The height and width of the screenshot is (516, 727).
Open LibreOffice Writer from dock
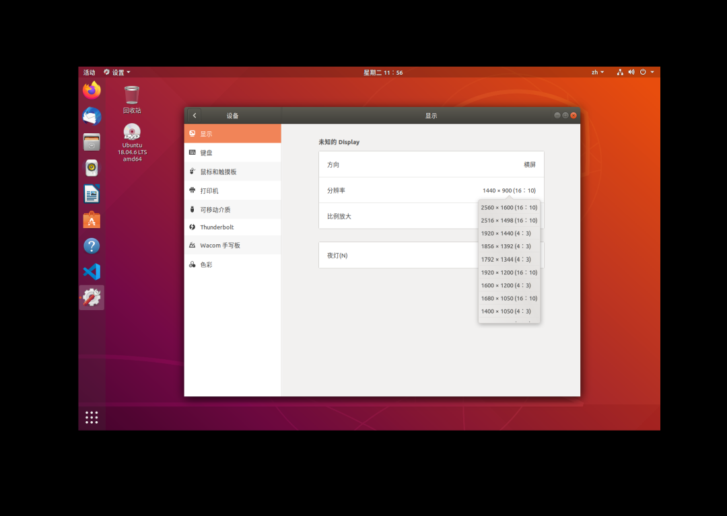tap(92, 194)
